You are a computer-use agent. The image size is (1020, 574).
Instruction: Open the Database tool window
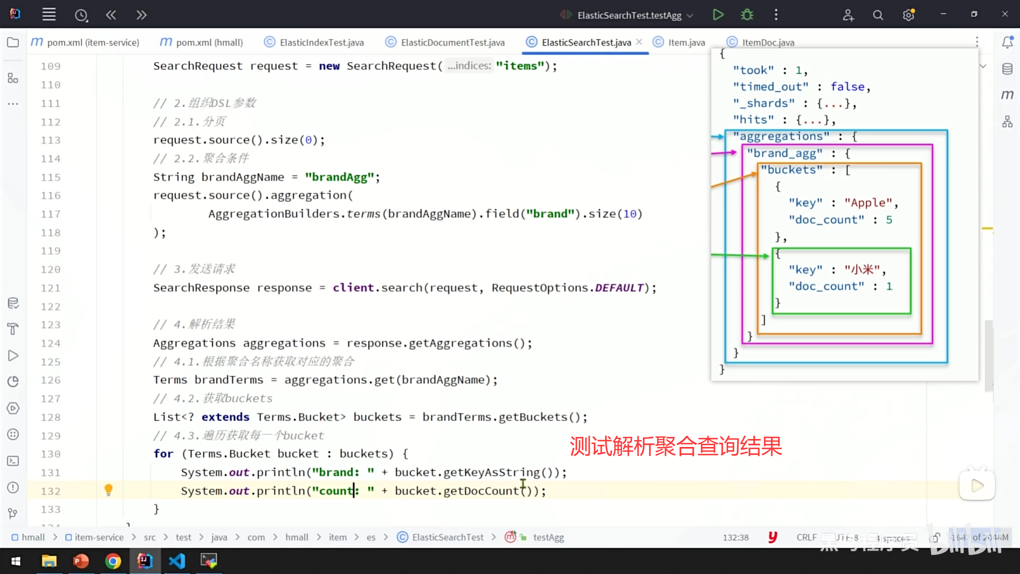(1007, 69)
